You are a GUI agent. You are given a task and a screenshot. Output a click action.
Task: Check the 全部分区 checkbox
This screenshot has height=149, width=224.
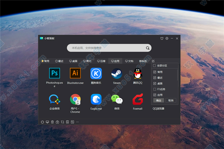[154, 66]
